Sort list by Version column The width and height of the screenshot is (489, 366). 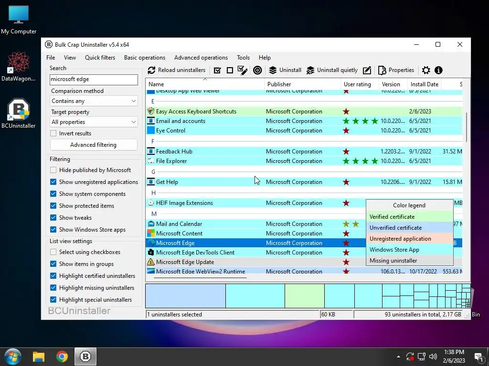[393, 84]
